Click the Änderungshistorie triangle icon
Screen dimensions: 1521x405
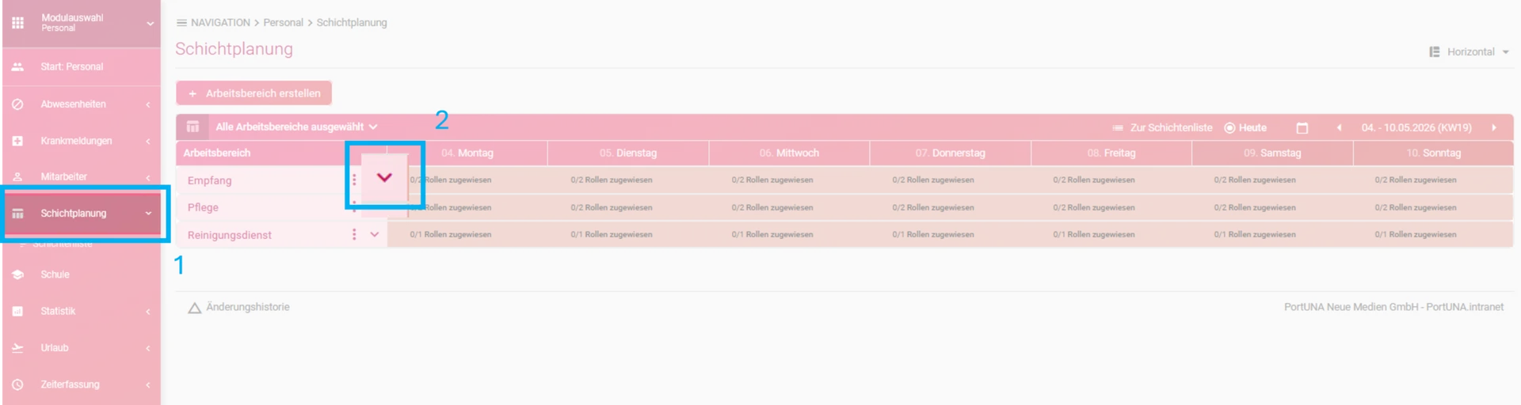(194, 308)
